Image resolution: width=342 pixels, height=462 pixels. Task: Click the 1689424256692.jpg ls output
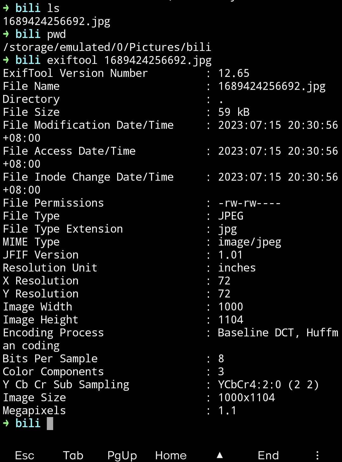click(57, 22)
